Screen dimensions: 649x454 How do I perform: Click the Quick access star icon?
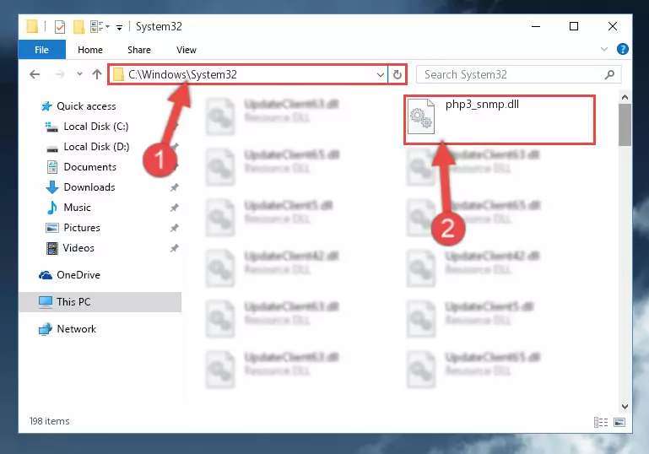46,106
